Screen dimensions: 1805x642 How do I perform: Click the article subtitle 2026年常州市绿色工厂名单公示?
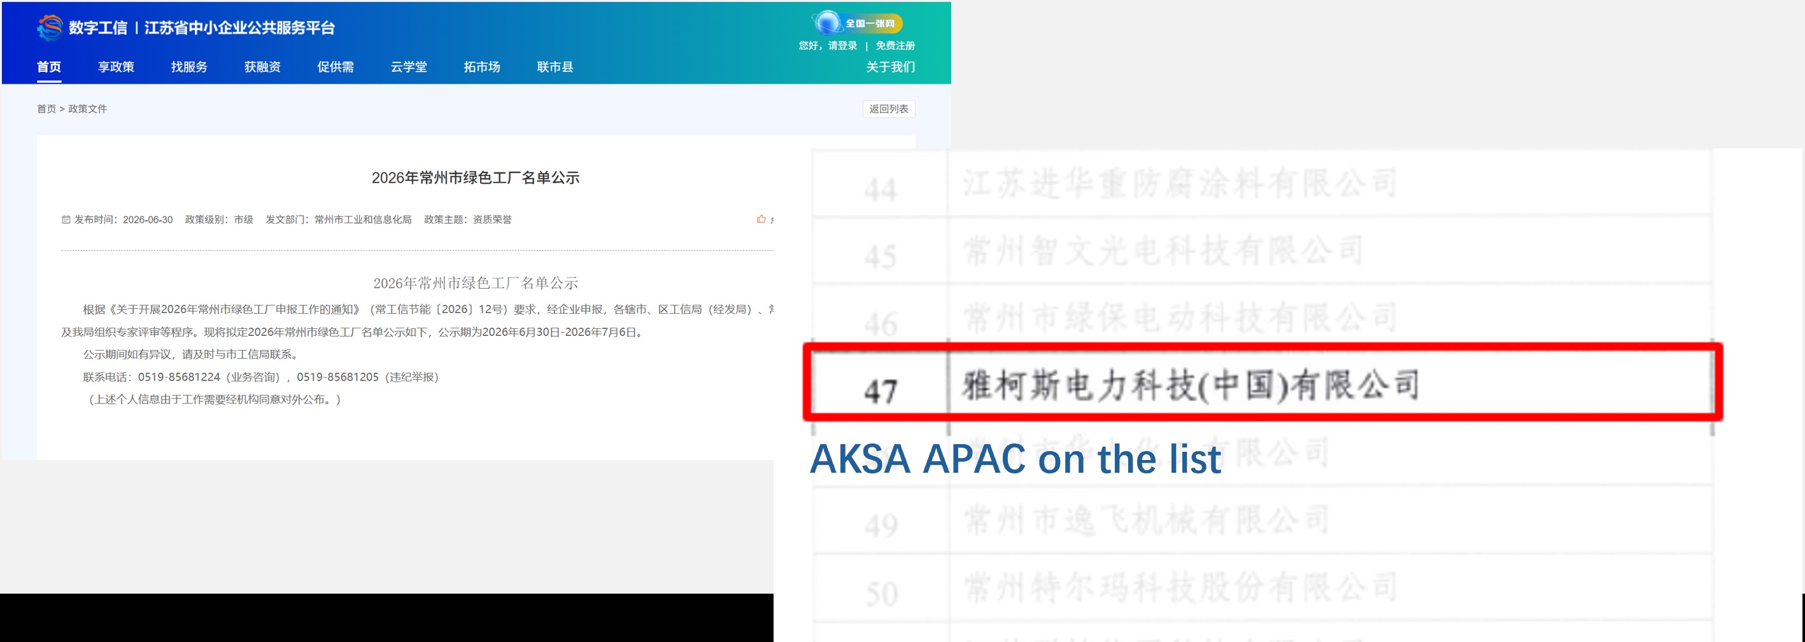pyautogui.click(x=476, y=283)
